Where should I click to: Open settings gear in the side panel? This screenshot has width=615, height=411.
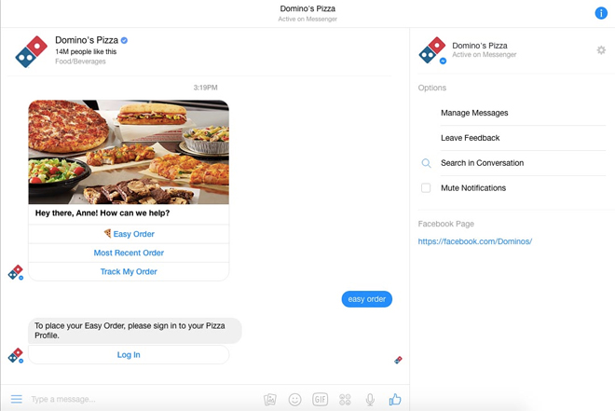[x=601, y=50]
